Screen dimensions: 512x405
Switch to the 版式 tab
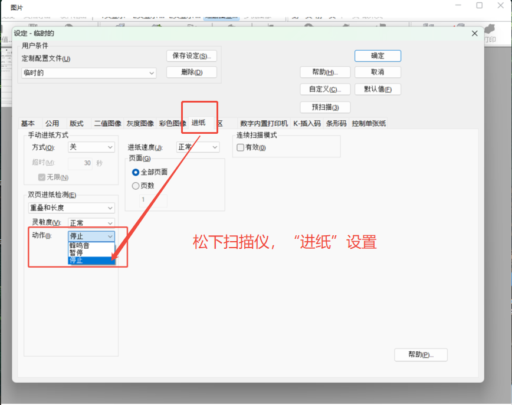[x=77, y=123]
